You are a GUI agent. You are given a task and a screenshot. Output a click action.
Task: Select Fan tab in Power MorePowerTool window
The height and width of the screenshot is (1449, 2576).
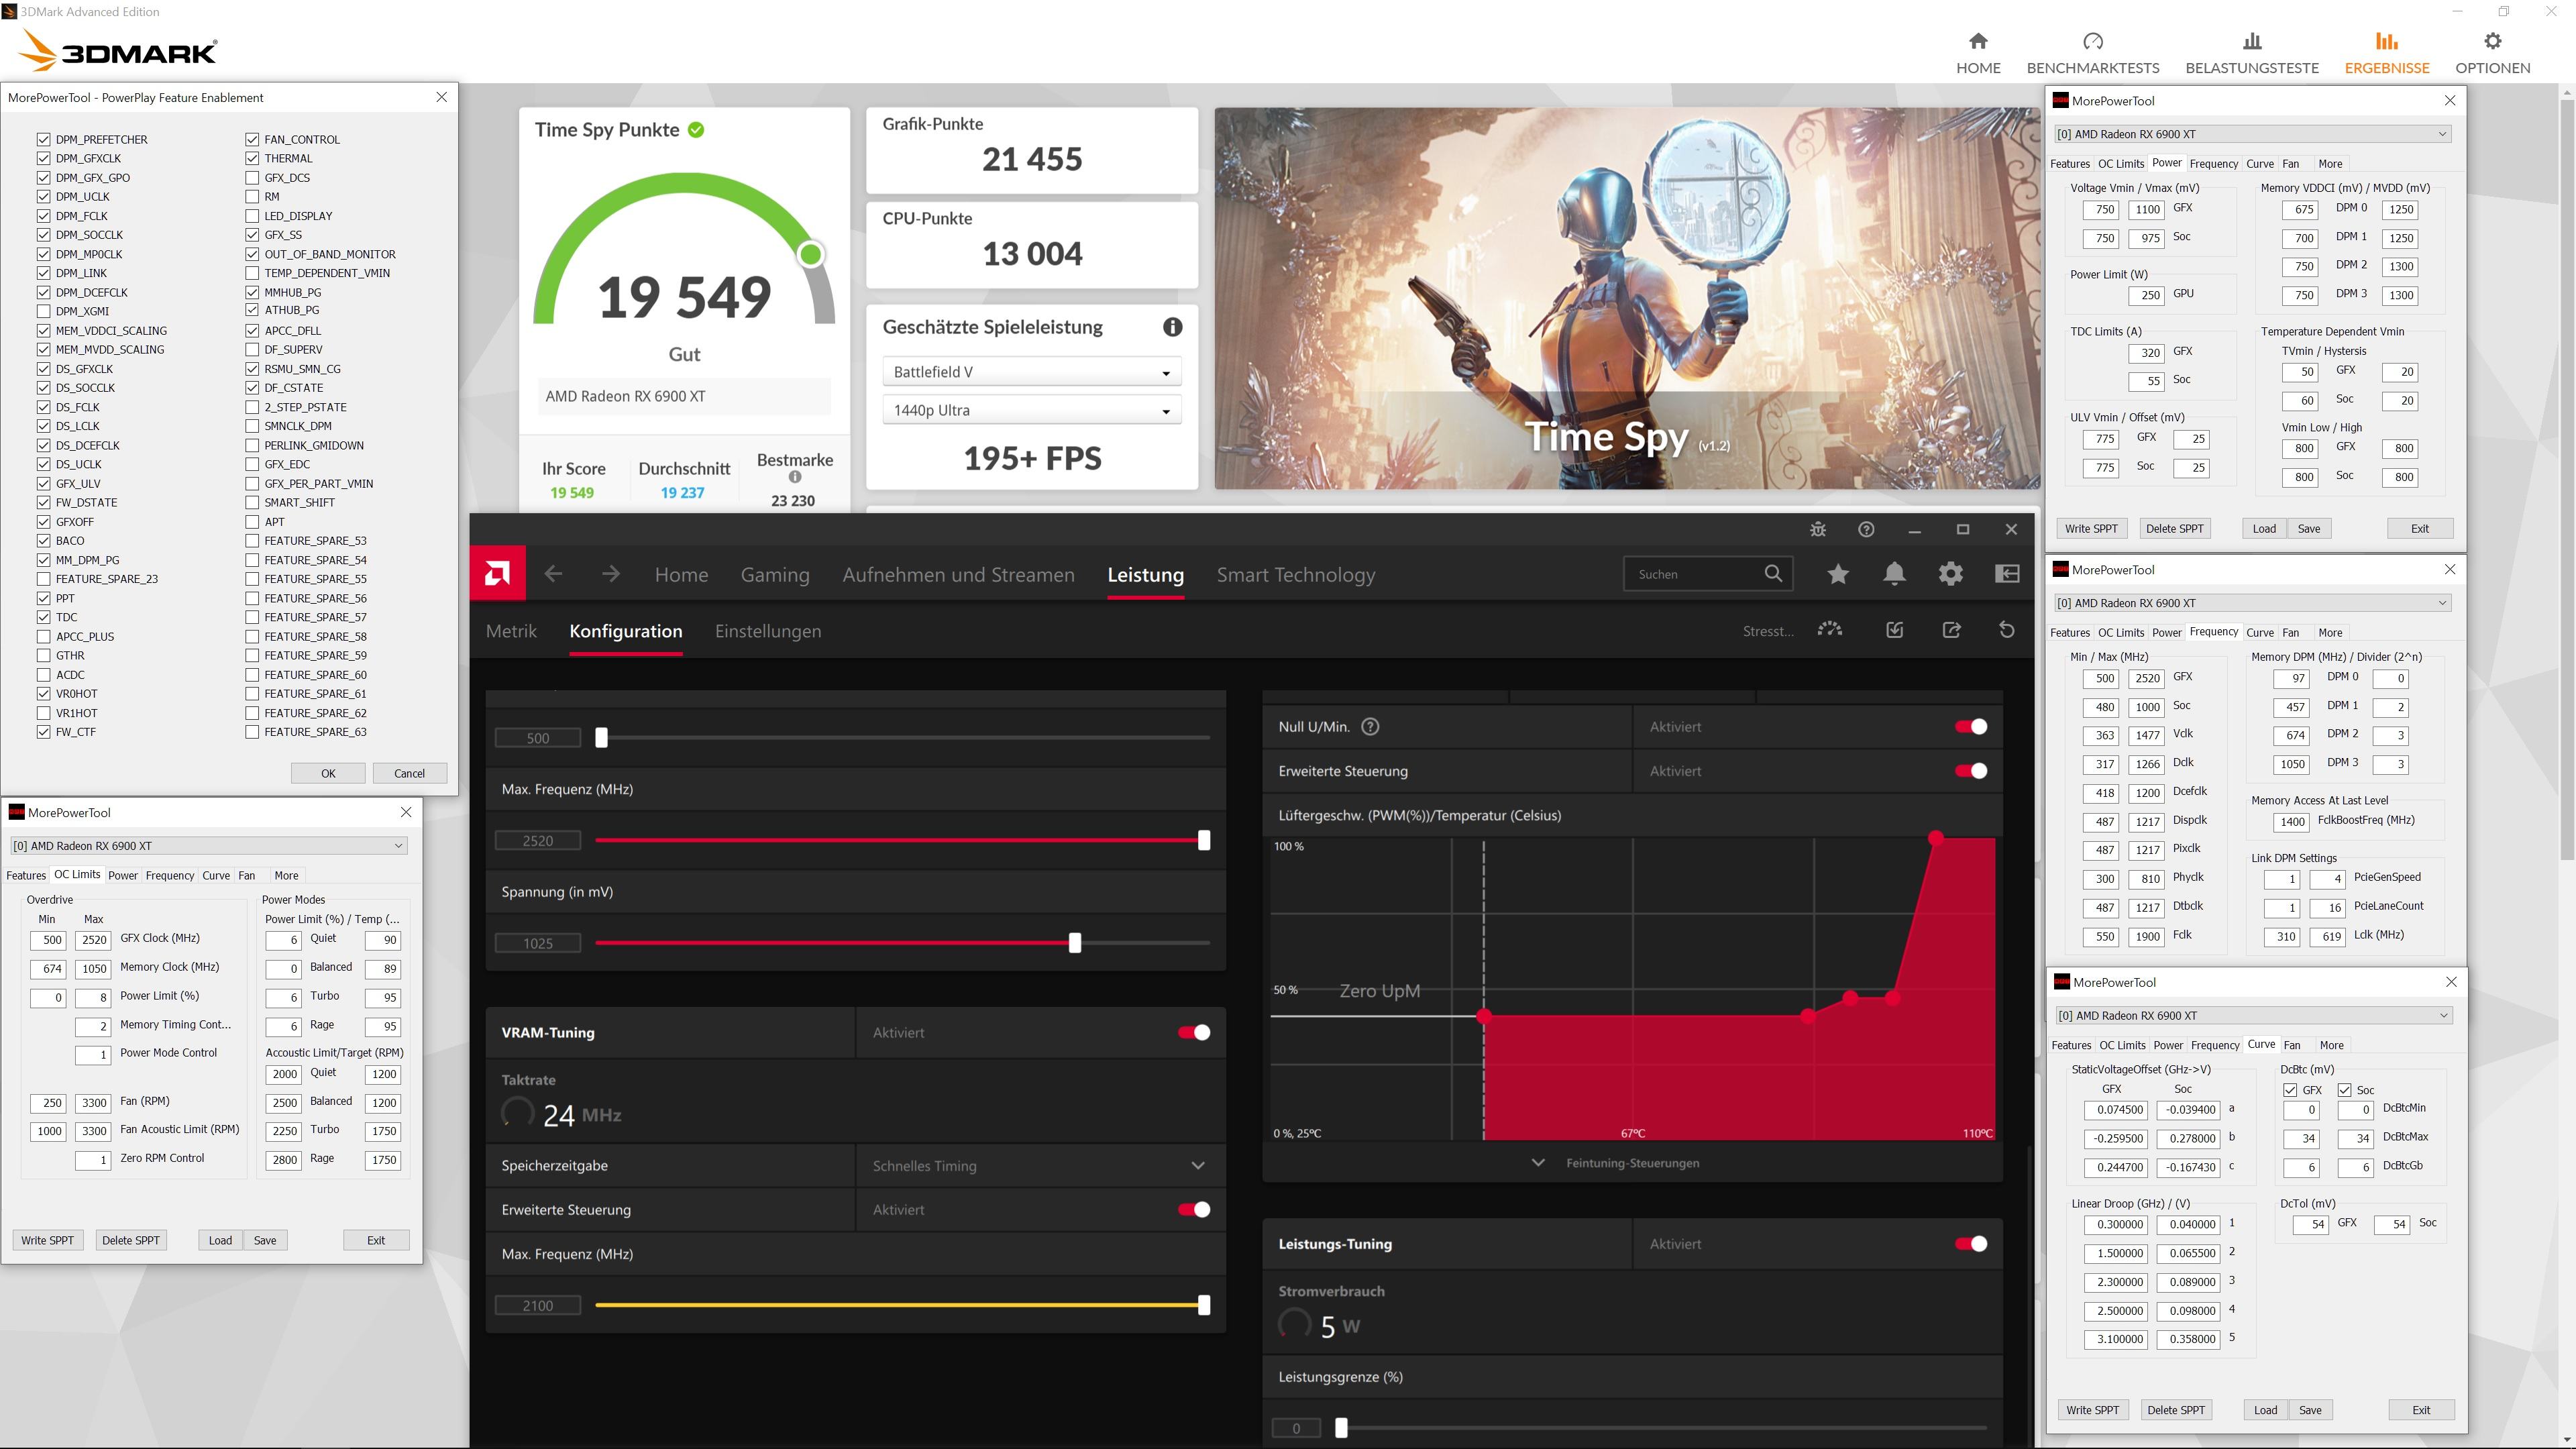coord(2290,164)
